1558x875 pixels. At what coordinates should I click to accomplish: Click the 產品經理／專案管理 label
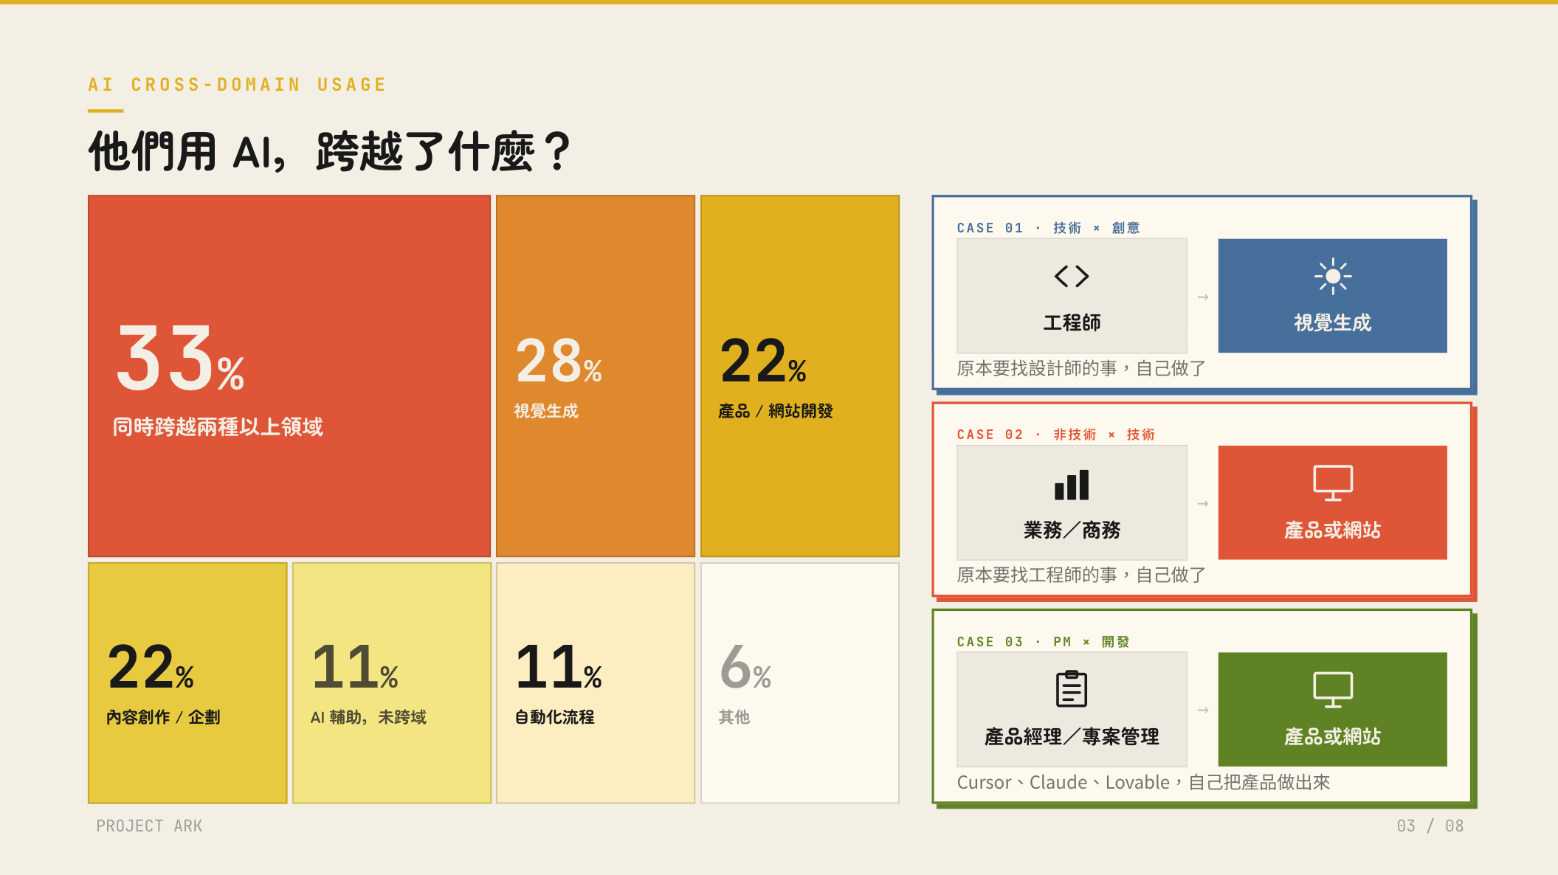click(x=1072, y=736)
